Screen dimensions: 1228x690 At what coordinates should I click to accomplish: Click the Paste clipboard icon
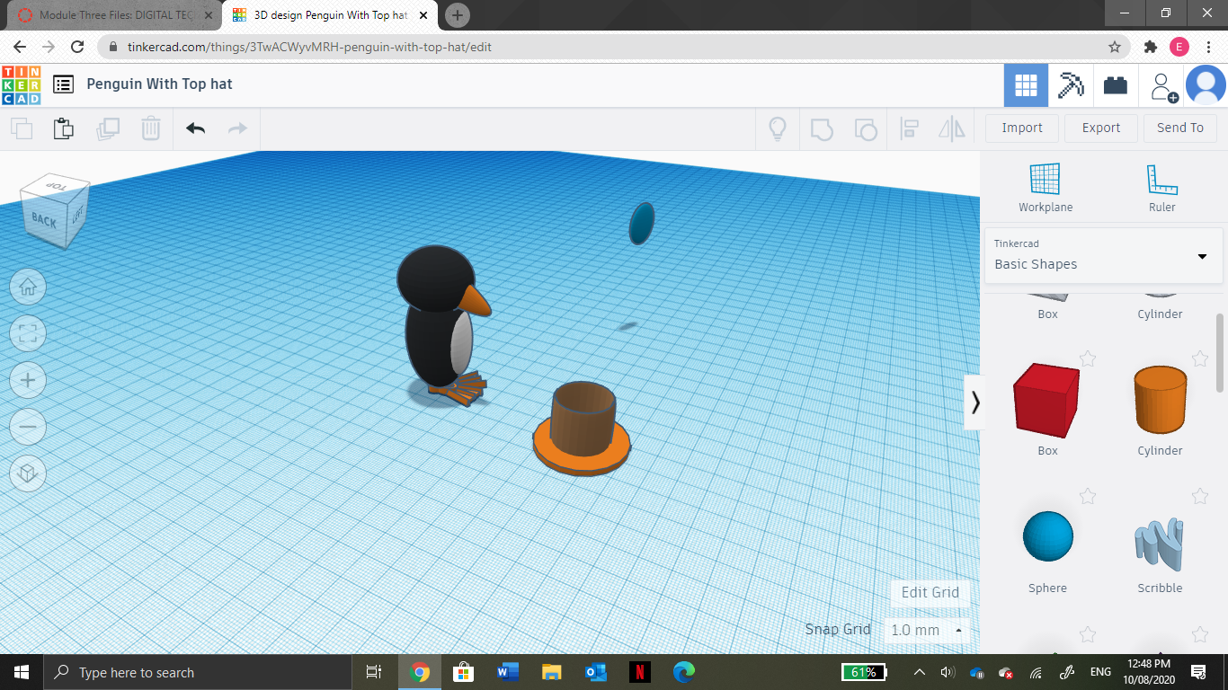coord(64,128)
